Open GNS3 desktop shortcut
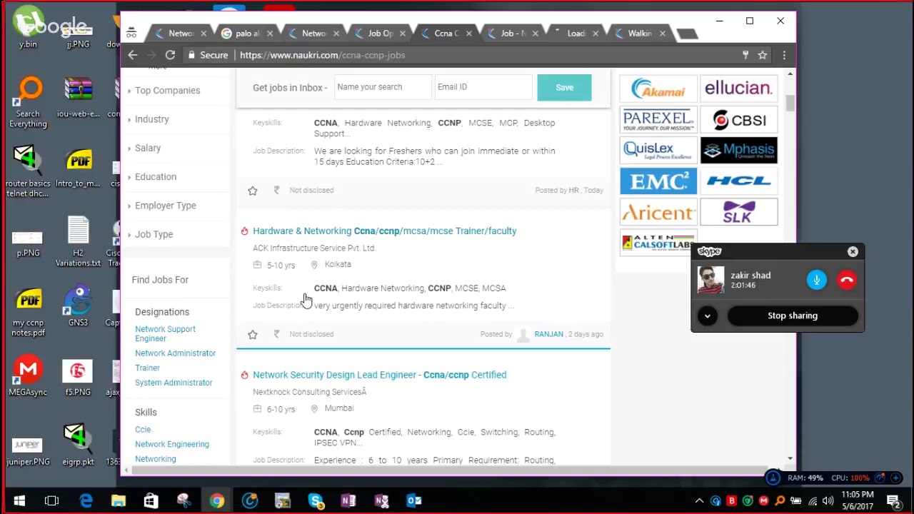Image resolution: width=914 pixels, height=514 pixels. tap(78, 306)
